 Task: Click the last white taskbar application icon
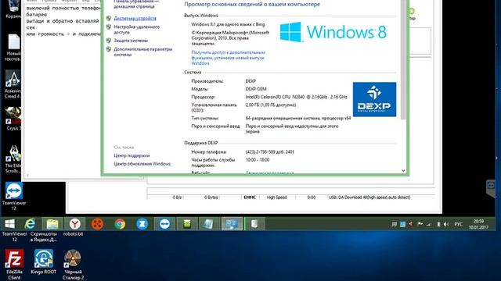pyautogui.click(x=254, y=224)
